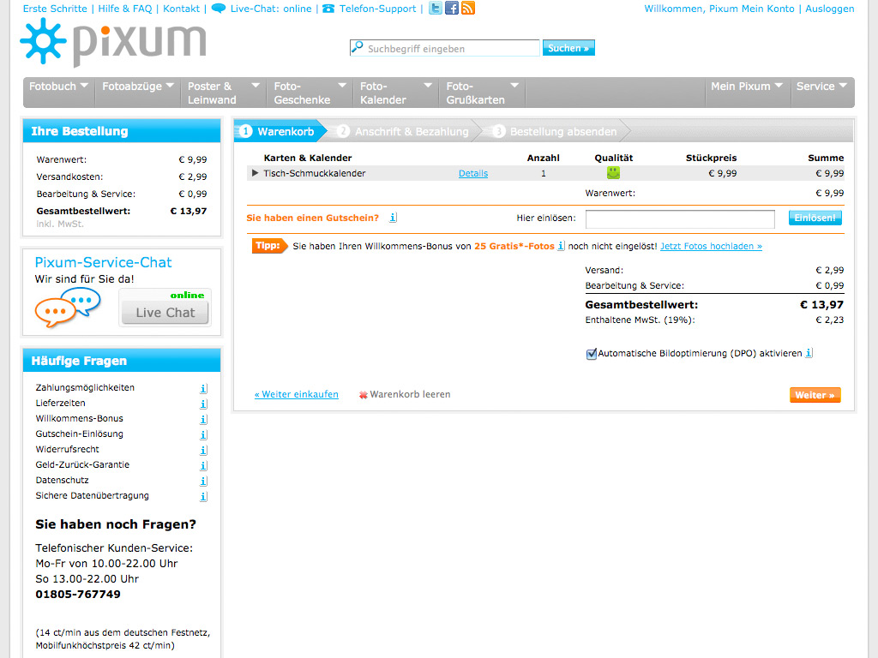Click the red X Warenkorb leeren icon
The image size is (878, 658).
pyautogui.click(x=363, y=394)
